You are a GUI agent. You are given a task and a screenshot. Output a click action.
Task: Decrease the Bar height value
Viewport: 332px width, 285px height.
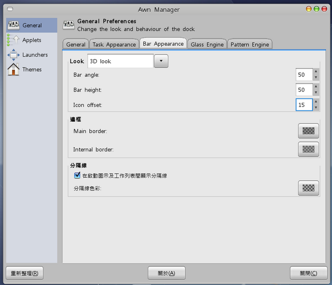316,92
